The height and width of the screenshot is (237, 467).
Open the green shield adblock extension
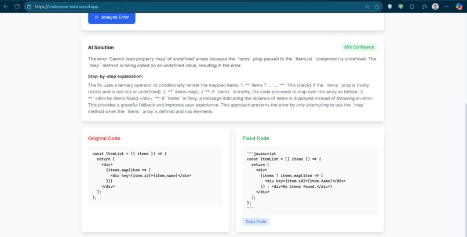(400, 6)
